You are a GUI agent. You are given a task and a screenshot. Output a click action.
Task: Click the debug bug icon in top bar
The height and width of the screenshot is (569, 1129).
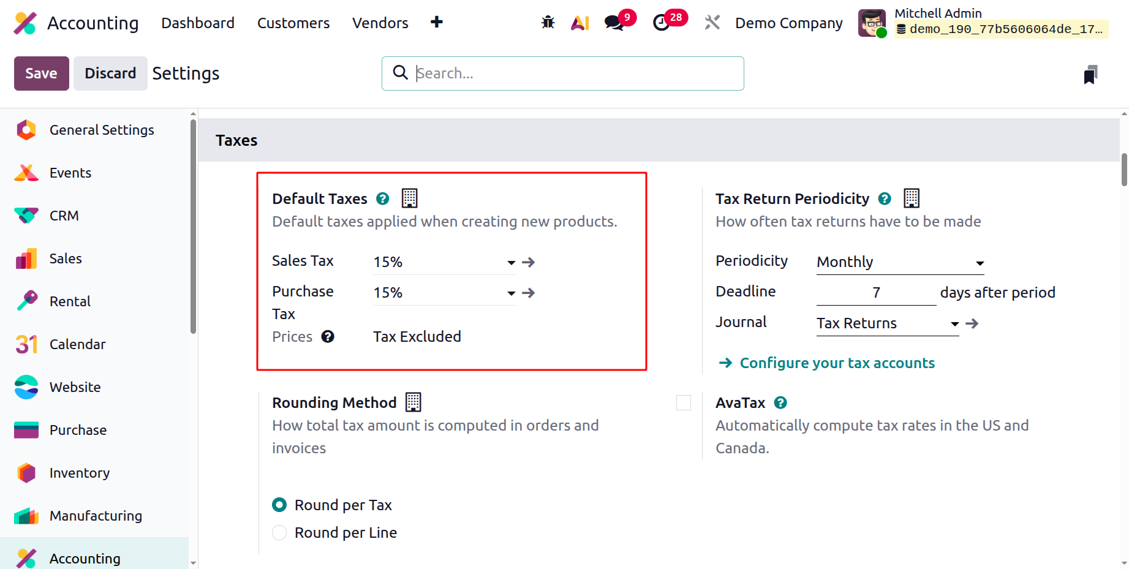point(548,23)
